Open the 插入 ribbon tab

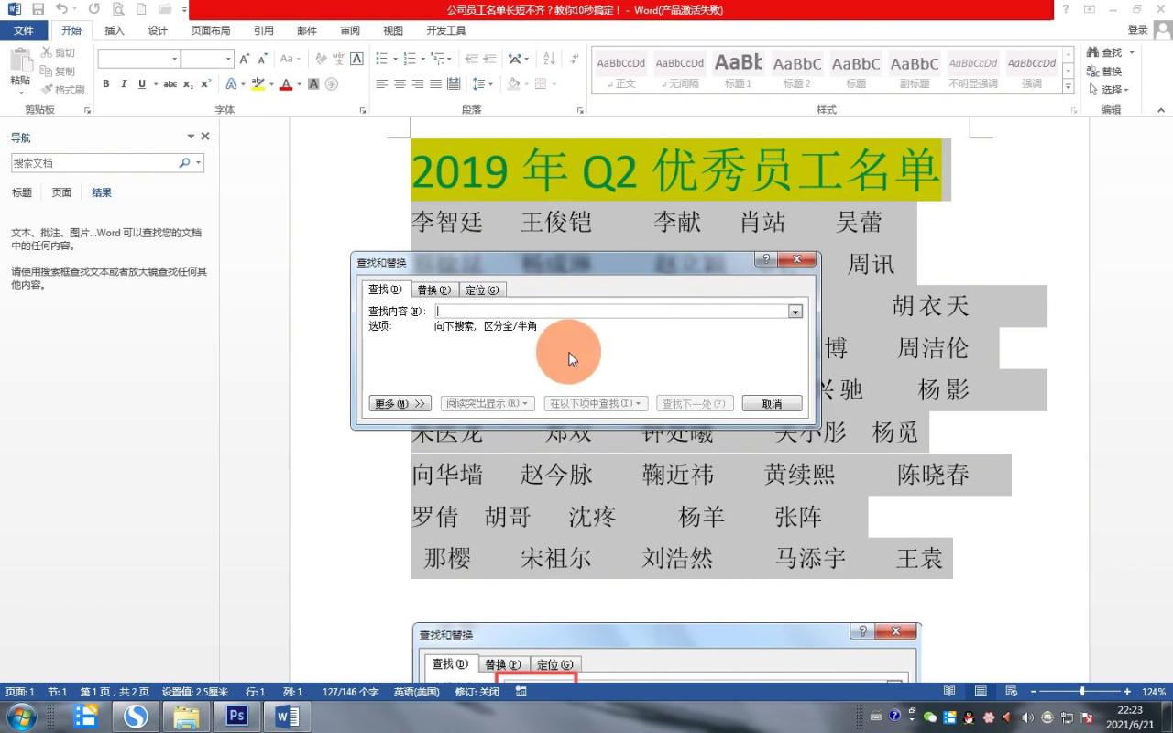click(x=114, y=30)
